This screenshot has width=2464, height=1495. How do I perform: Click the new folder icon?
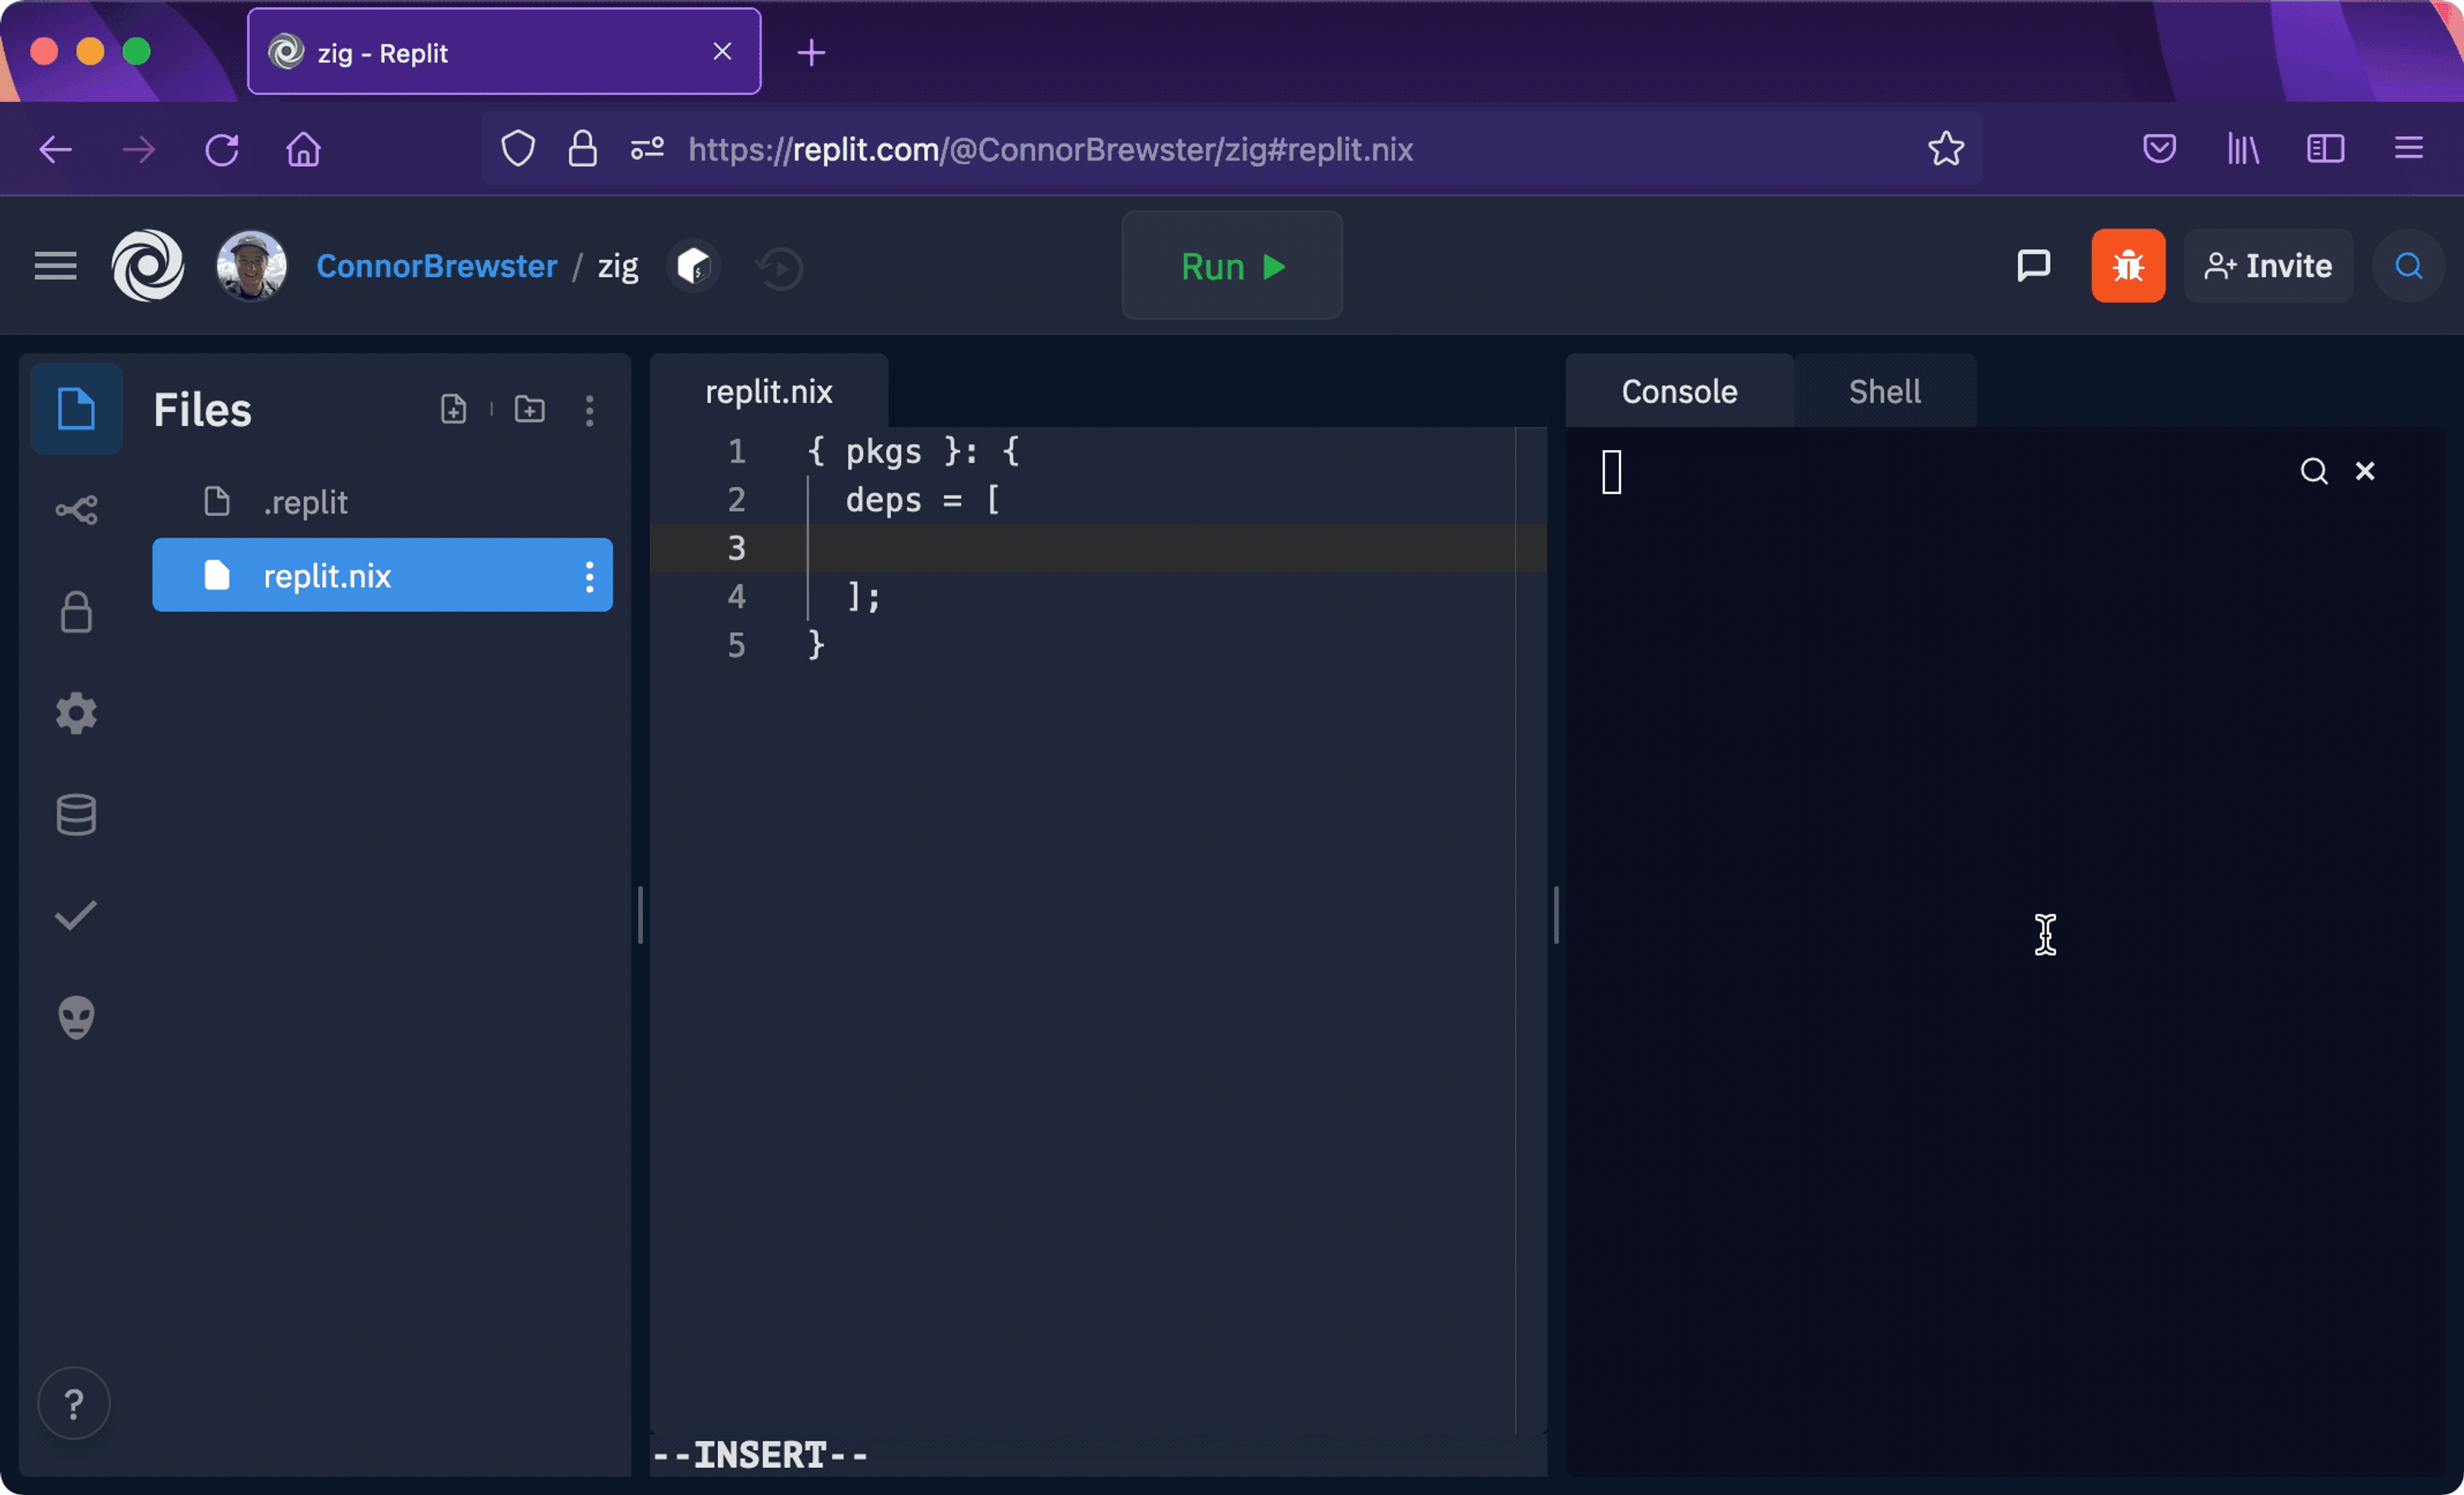coord(529,409)
